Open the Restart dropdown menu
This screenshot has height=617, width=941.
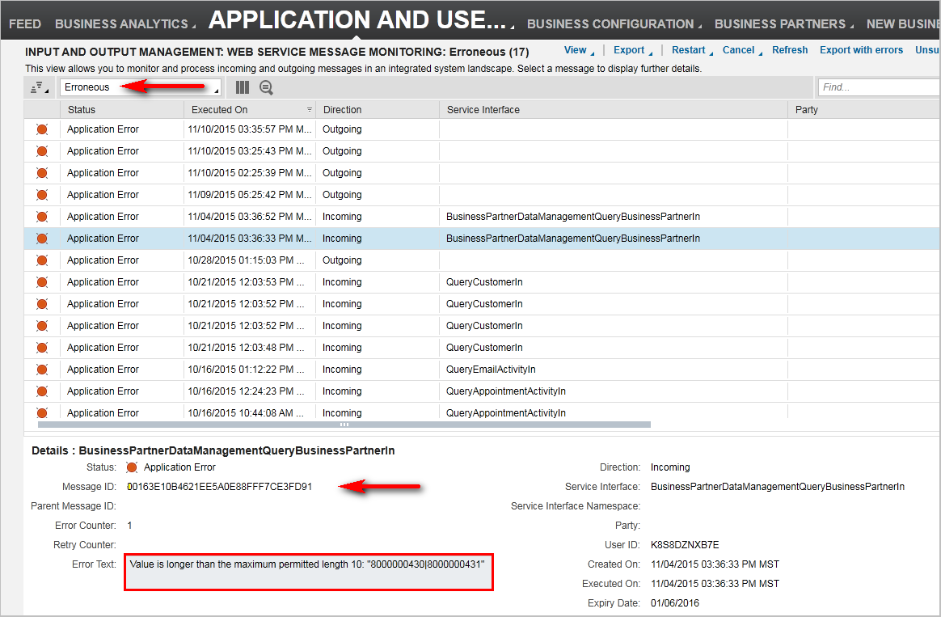[x=690, y=50]
